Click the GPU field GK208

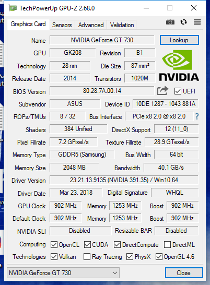(73, 53)
